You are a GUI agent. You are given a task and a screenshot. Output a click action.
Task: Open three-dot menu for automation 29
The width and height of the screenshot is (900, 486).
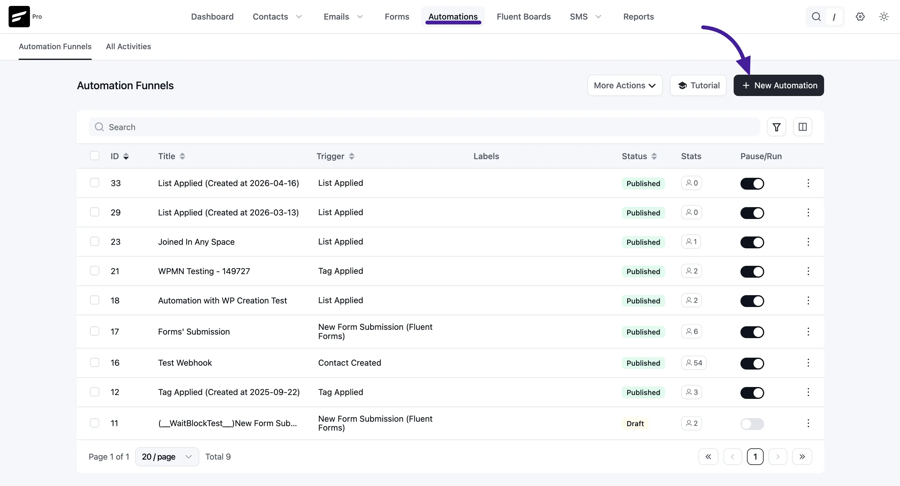[808, 213]
